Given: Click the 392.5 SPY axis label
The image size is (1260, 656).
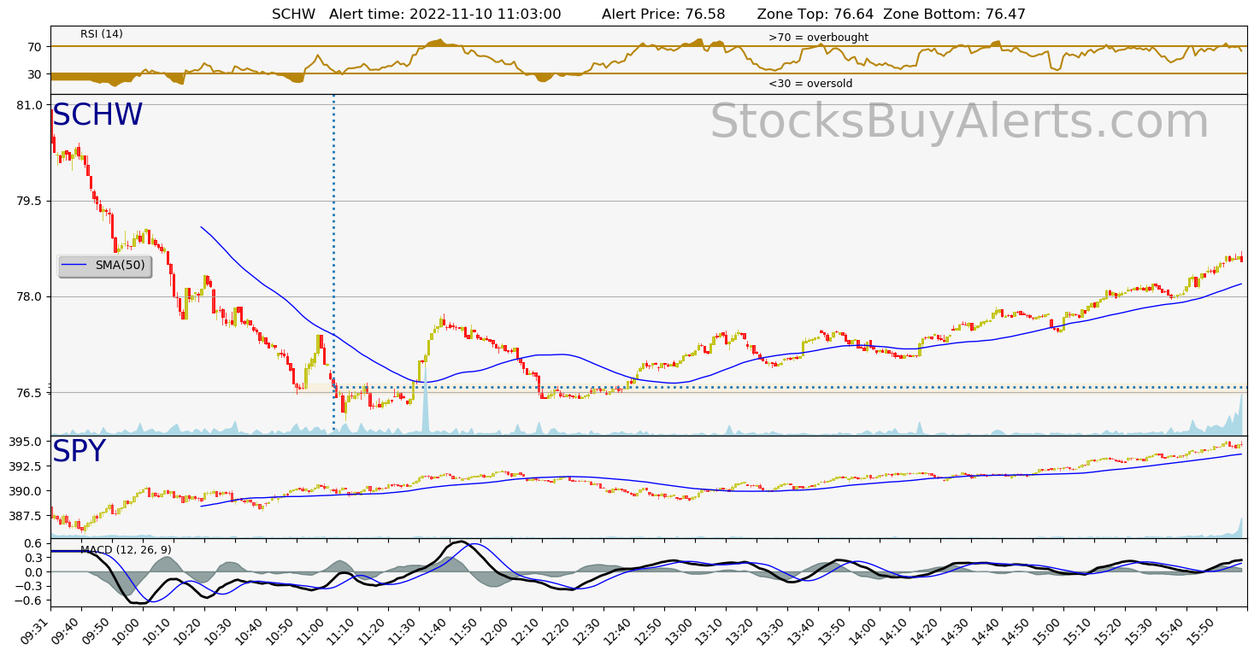Looking at the screenshot, I should click(26, 466).
